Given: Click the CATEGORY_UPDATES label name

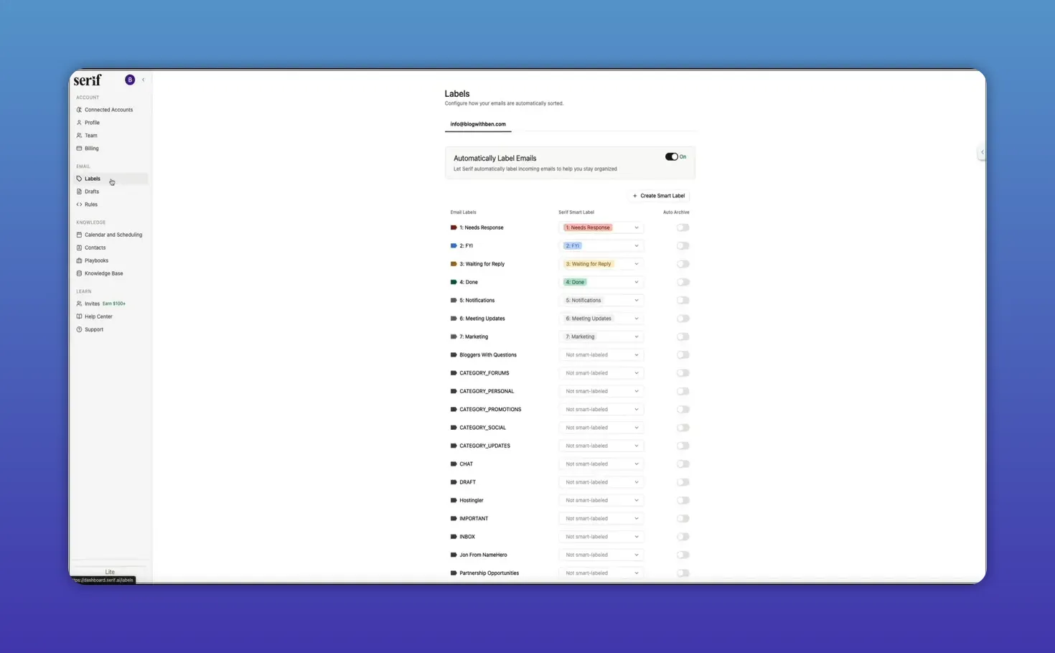Looking at the screenshot, I should pos(485,446).
